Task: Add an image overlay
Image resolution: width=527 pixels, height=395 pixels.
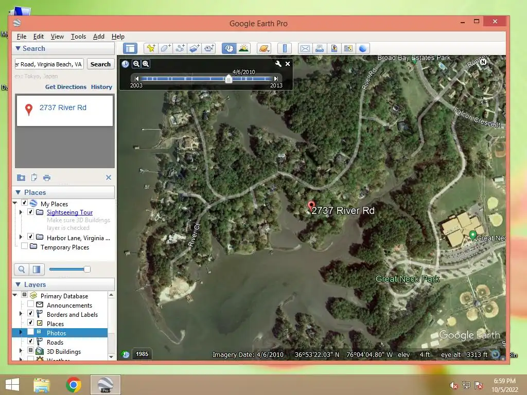Action: (x=194, y=48)
